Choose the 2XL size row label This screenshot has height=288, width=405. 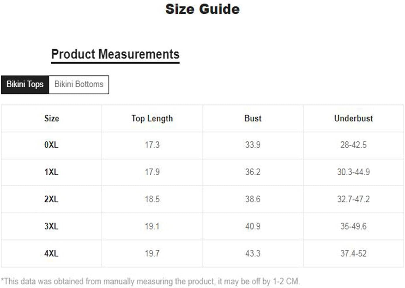point(52,199)
